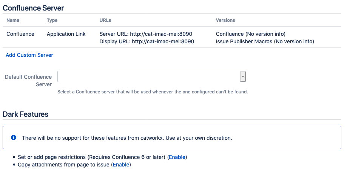The width and height of the screenshot is (347, 174).
Task: Click the Add Custom Server link
Action: (29, 55)
